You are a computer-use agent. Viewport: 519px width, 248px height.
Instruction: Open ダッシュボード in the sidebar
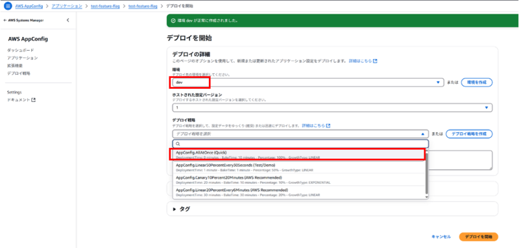(x=21, y=51)
